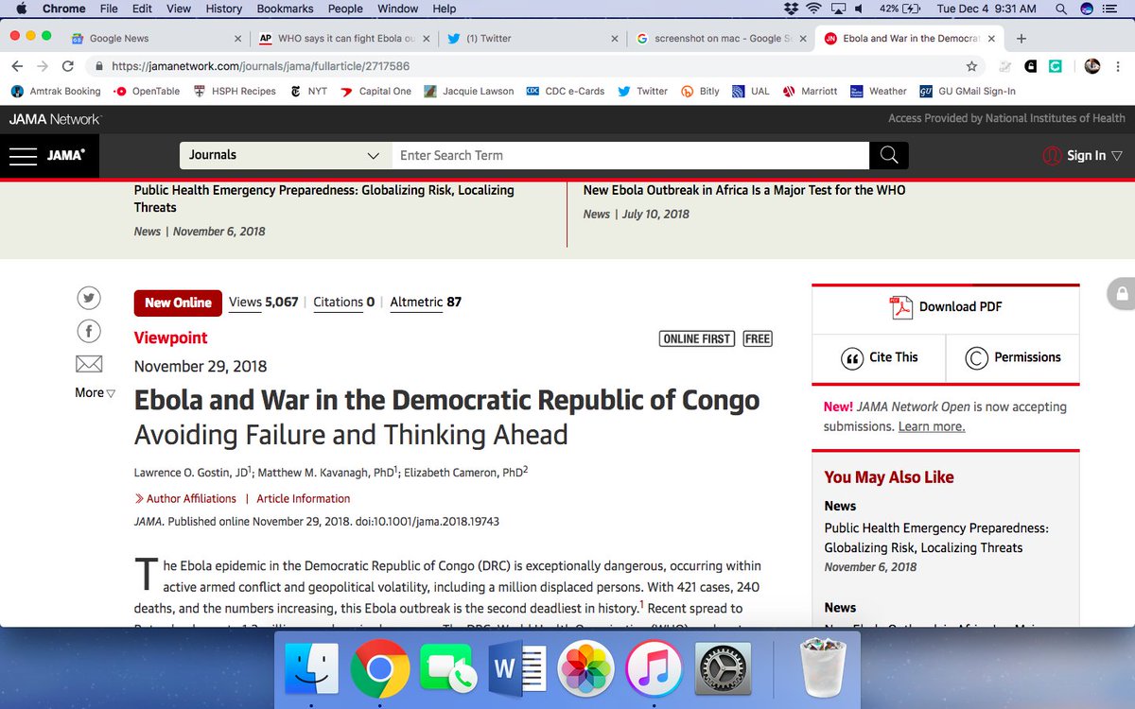Open Public Health Emergency Preparedness top article

click(324, 199)
